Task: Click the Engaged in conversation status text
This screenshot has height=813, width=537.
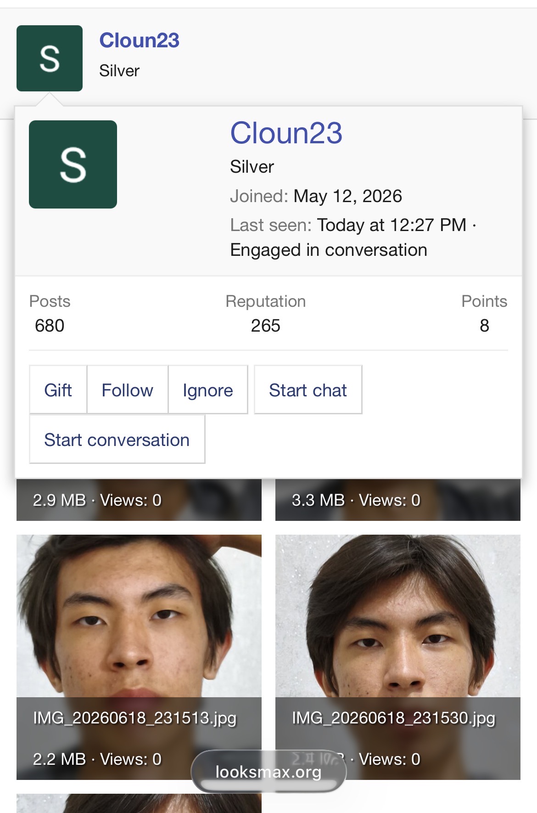Action: [329, 250]
